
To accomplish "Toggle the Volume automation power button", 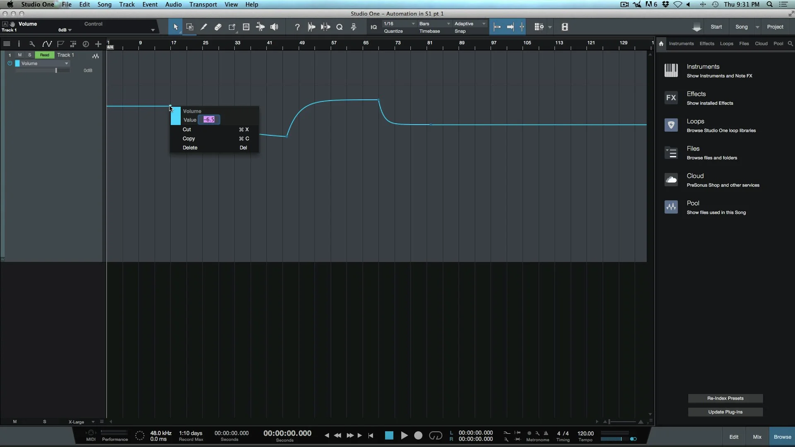I will coord(10,63).
